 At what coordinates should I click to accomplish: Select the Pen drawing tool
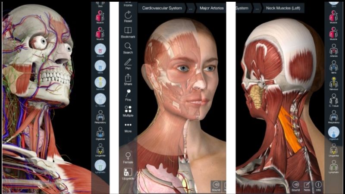(128, 64)
